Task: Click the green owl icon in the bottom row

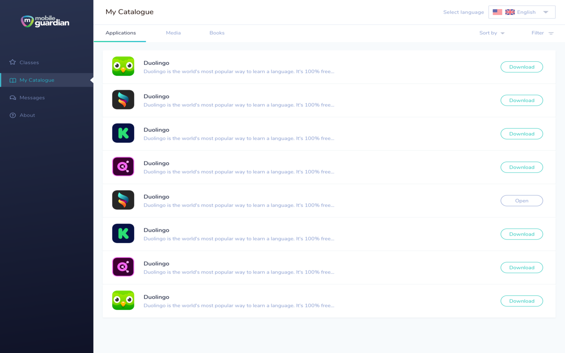Action: coord(123,300)
